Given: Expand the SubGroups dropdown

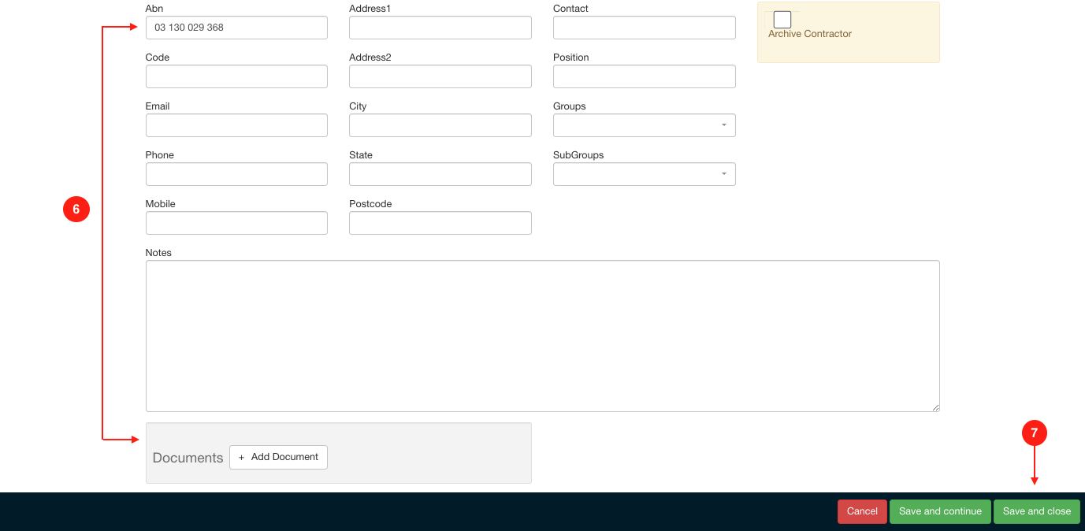Looking at the screenshot, I should pyautogui.click(x=645, y=174).
